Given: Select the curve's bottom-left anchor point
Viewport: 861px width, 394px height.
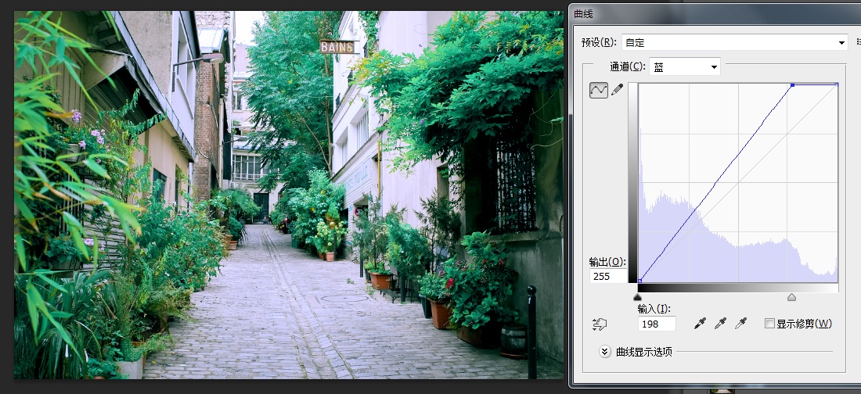Looking at the screenshot, I should pyautogui.click(x=639, y=281).
